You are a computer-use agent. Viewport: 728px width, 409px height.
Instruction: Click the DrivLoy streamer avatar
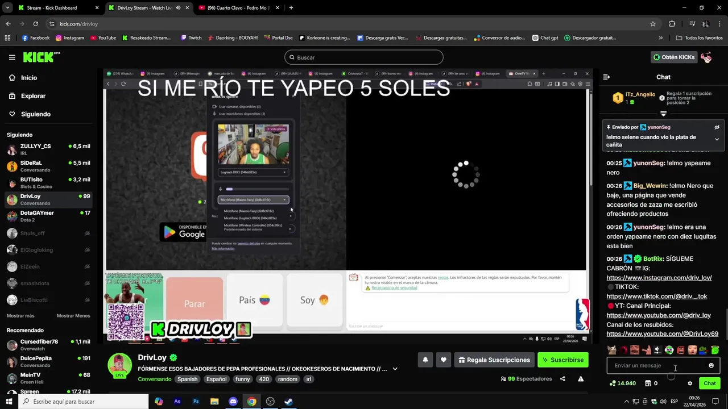point(119,365)
